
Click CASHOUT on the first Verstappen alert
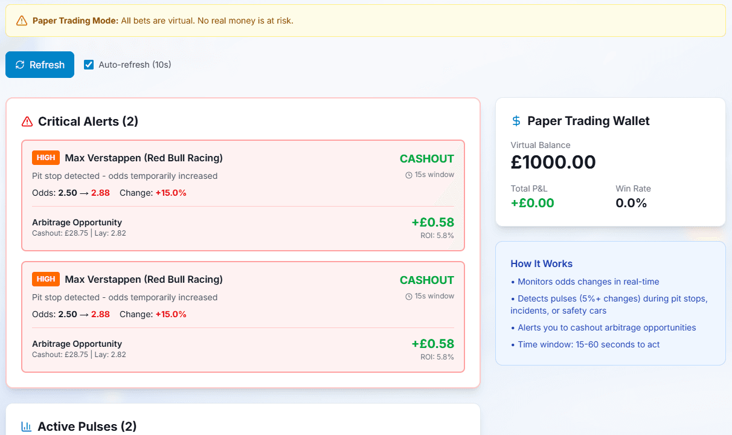(426, 158)
